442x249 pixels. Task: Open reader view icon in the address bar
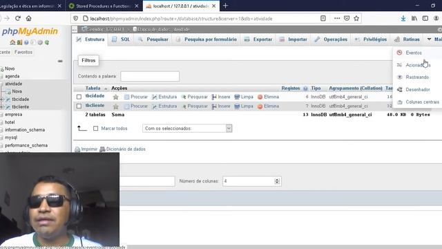click(323, 19)
